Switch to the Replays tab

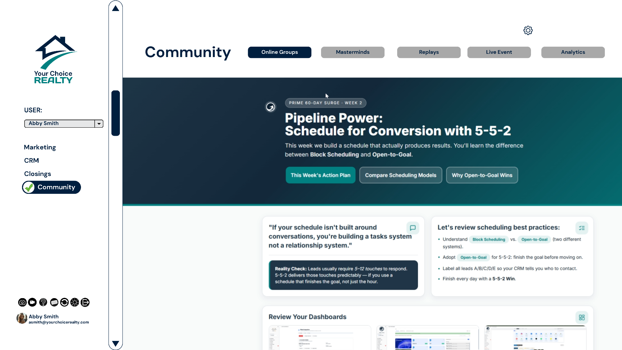pyautogui.click(x=429, y=52)
